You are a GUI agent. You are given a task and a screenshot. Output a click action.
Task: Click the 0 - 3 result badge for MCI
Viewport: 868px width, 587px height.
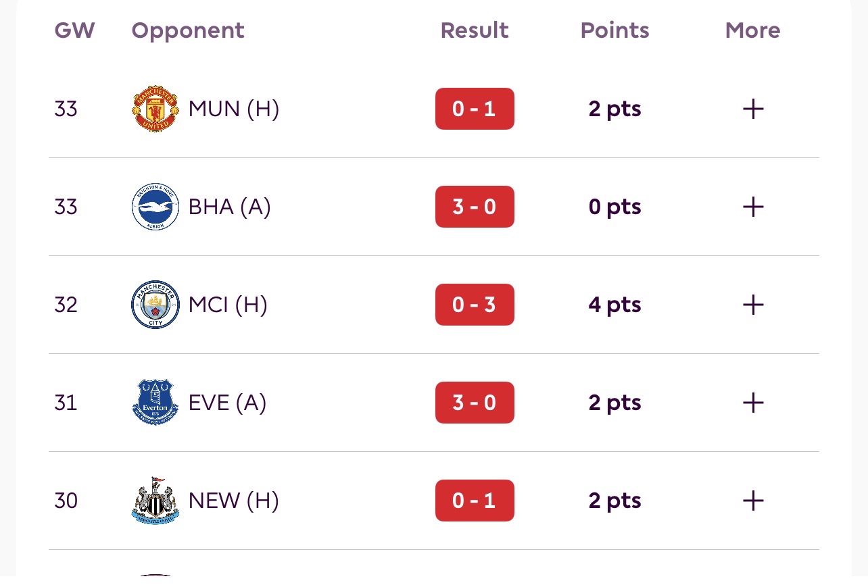coord(475,305)
